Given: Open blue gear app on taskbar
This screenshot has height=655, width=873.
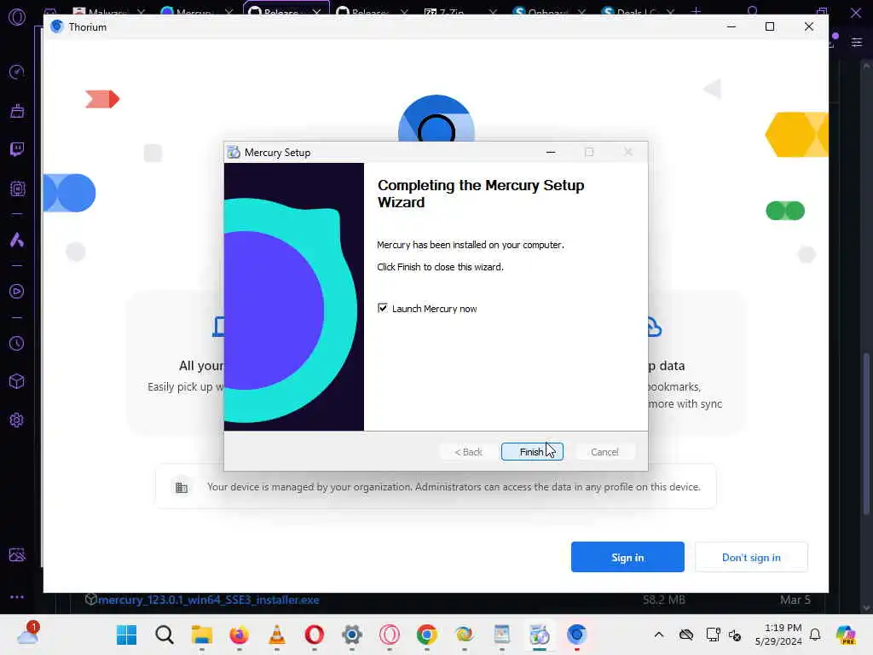Looking at the screenshot, I should click(x=352, y=635).
